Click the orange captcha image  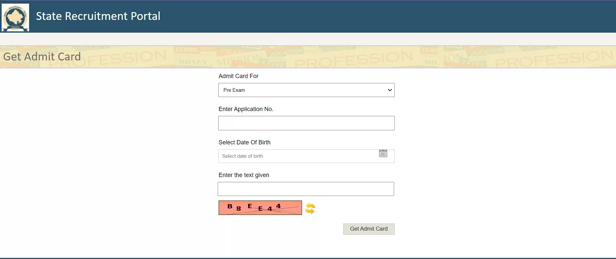pyautogui.click(x=260, y=208)
